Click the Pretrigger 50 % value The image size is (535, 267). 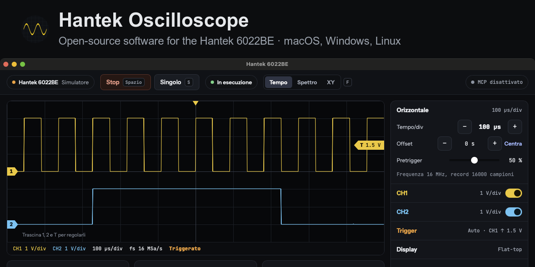point(515,160)
